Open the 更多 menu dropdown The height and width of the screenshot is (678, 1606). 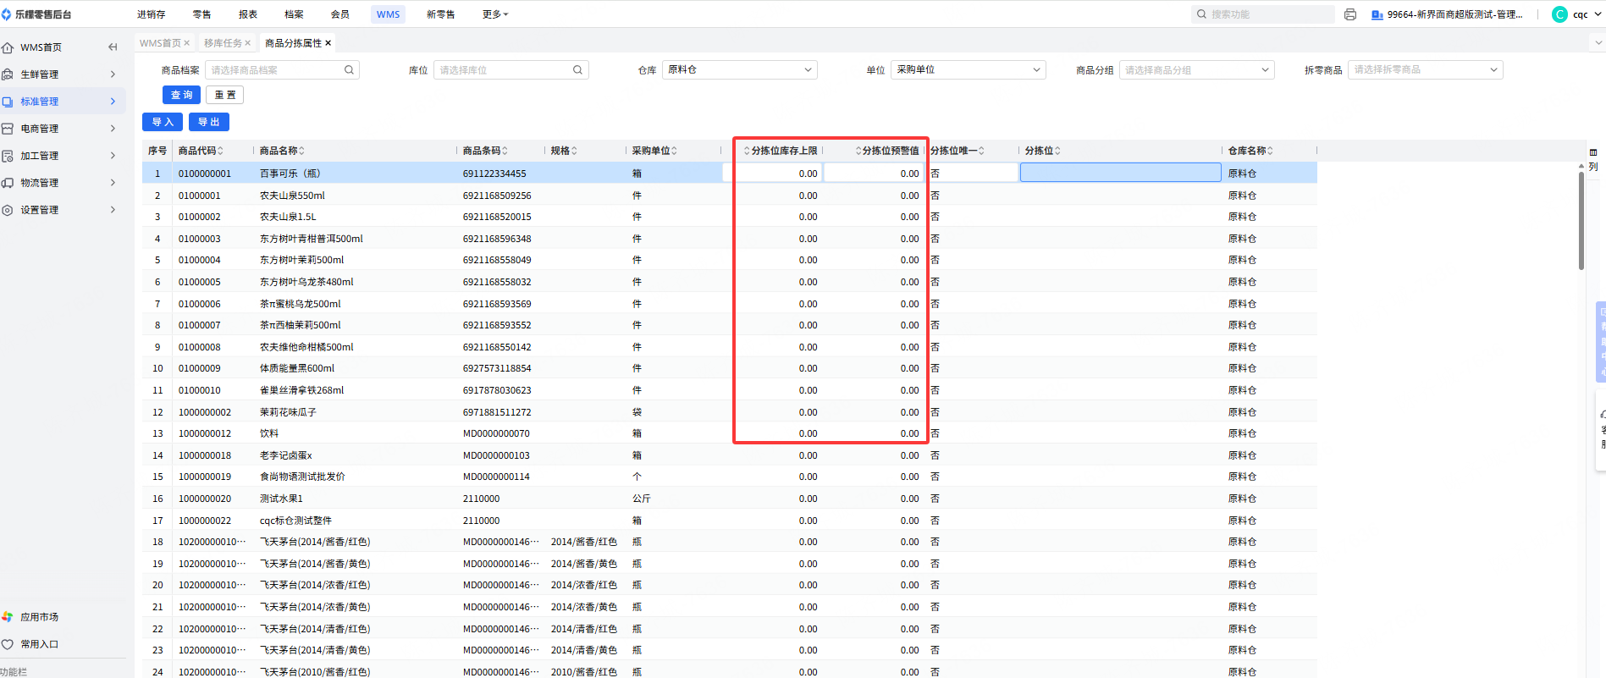[x=495, y=14]
